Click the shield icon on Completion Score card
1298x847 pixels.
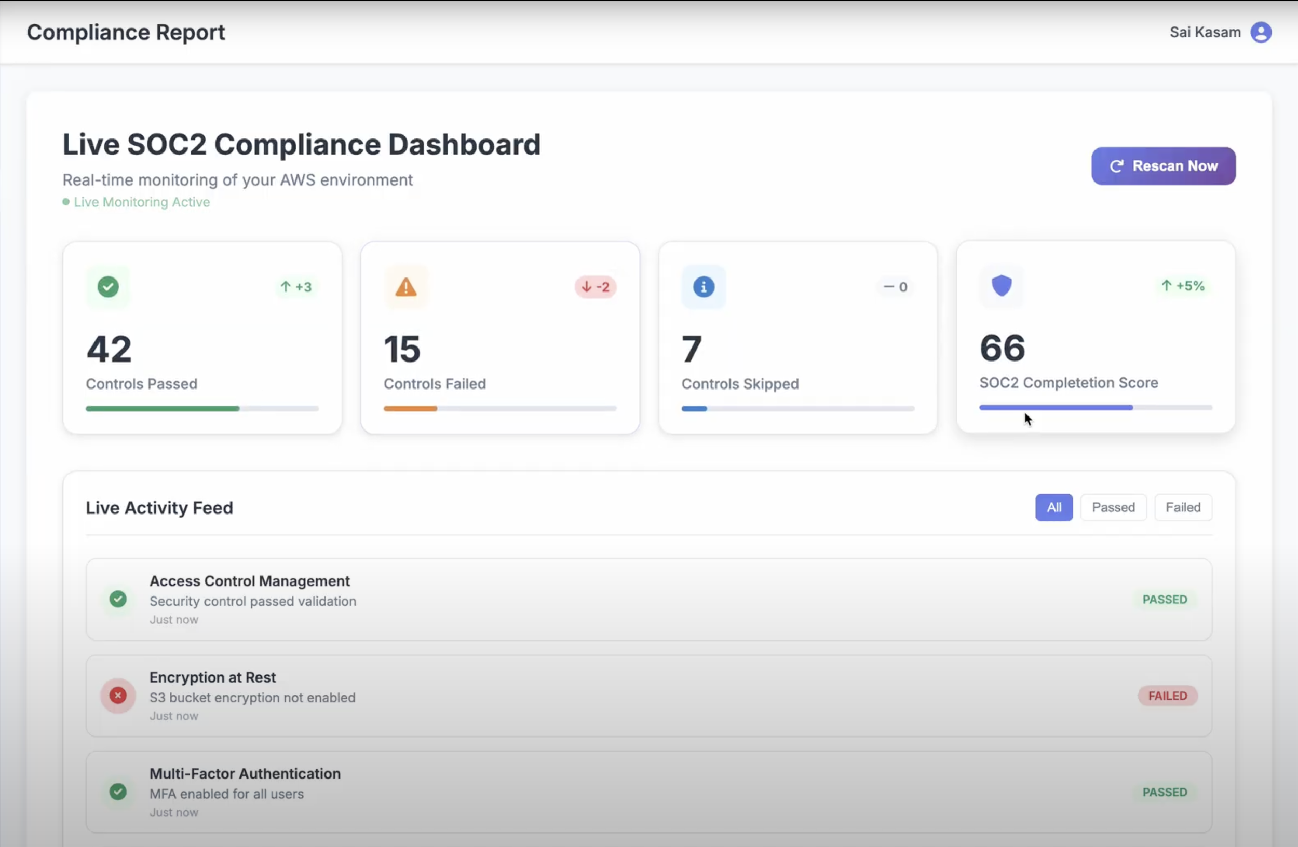pos(1002,285)
